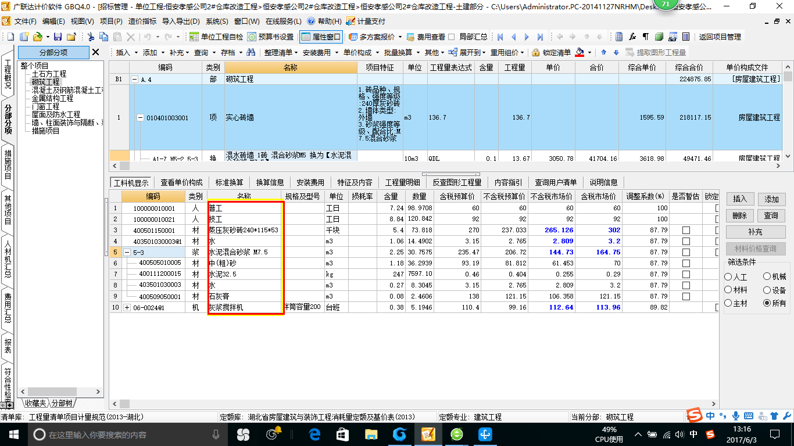
Task: Click the Cut scissors icon
Action: [91, 37]
